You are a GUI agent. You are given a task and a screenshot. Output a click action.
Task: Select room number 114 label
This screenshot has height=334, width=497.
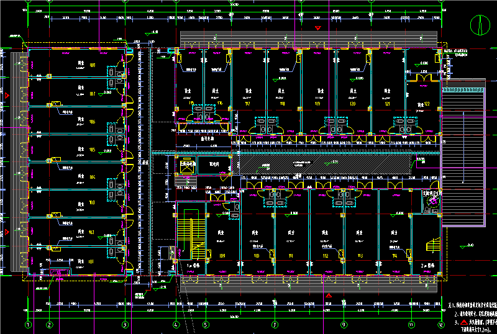394,256
